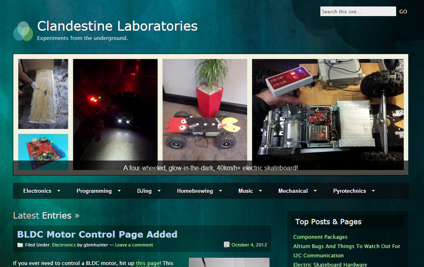The image size is (424, 267).
Task: Open the BLDC Motor Control Page Added post
Action: (x=97, y=234)
